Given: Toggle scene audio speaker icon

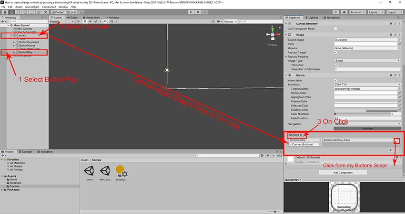Looking at the screenshot, I should [90, 21].
